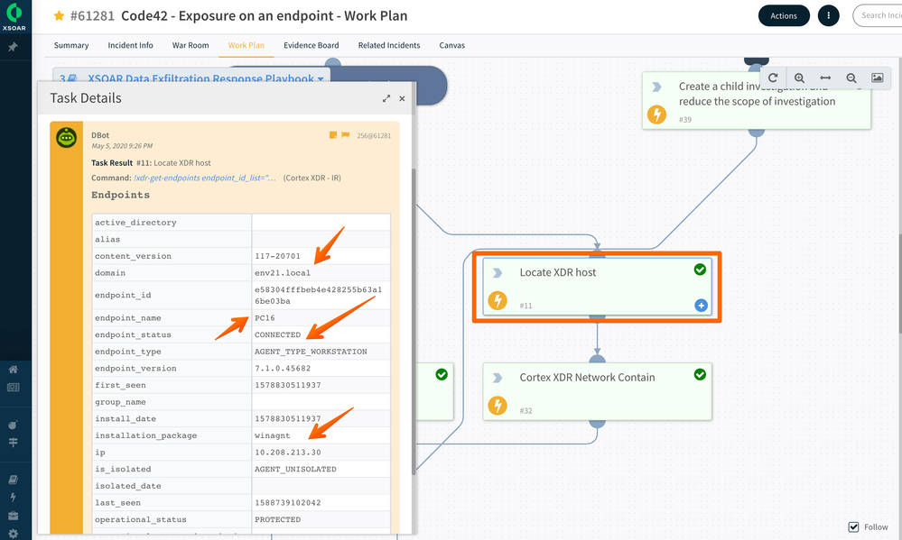Image resolution: width=902 pixels, height=540 pixels.
Task: Switch to the War Room tab
Action: pyautogui.click(x=191, y=45)
